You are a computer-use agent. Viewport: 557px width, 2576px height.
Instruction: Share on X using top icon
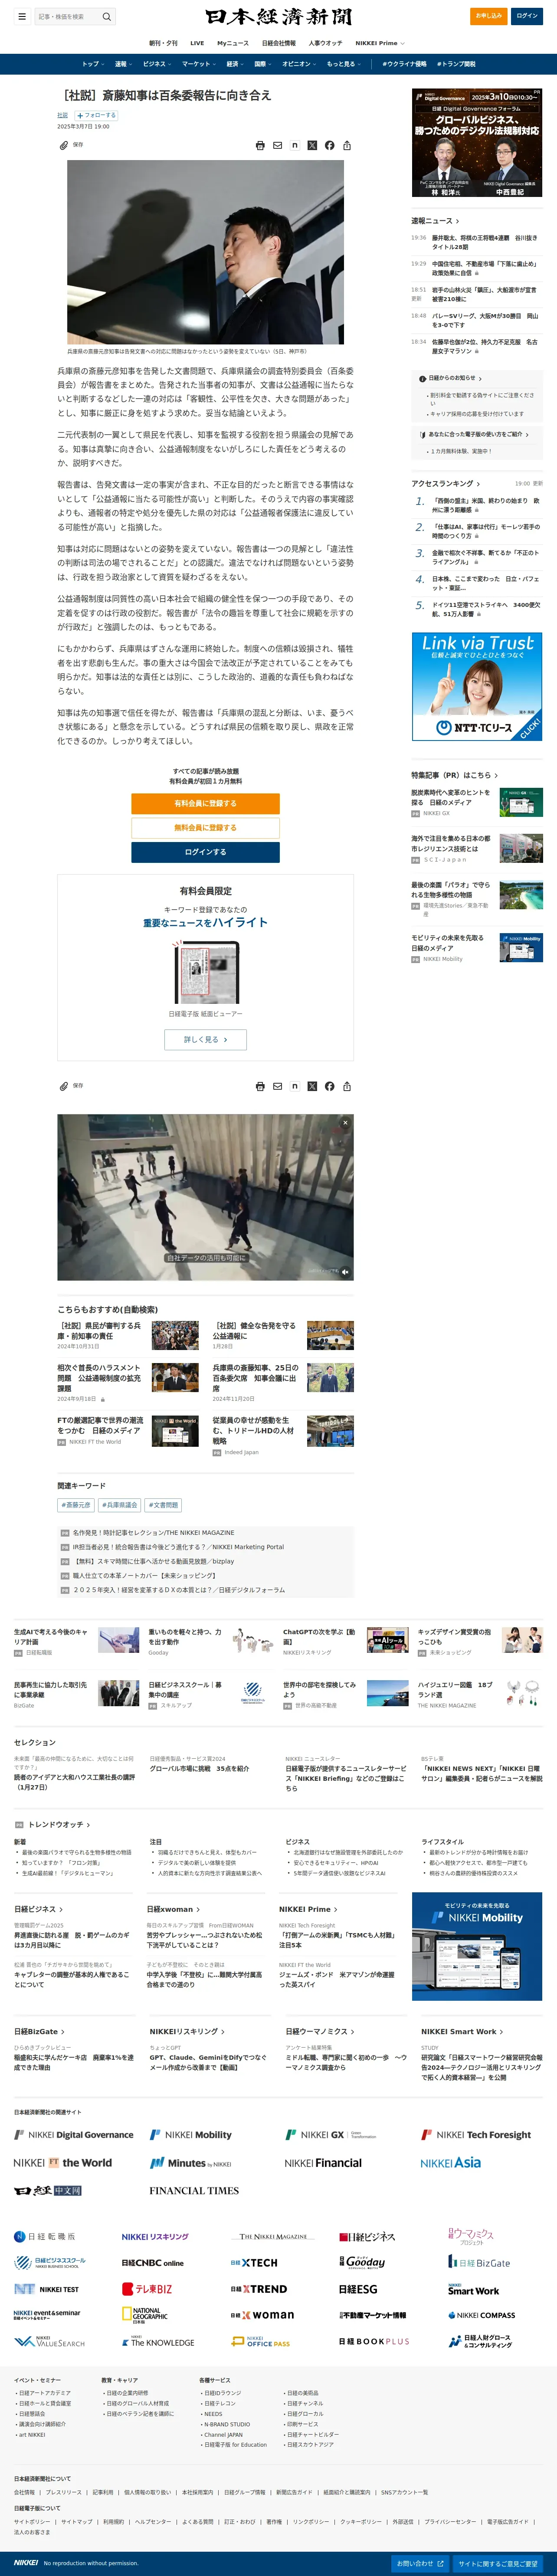[312, 145]
